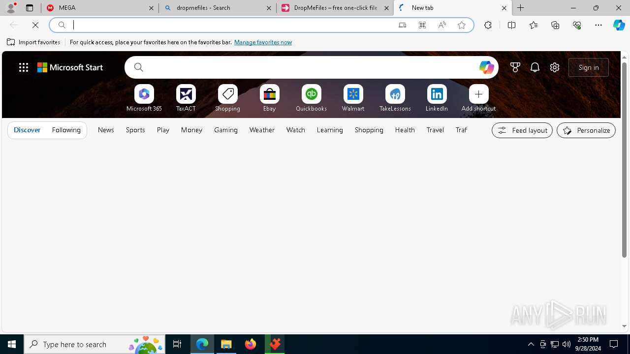Stop loading the page

(x=35, y=25)
